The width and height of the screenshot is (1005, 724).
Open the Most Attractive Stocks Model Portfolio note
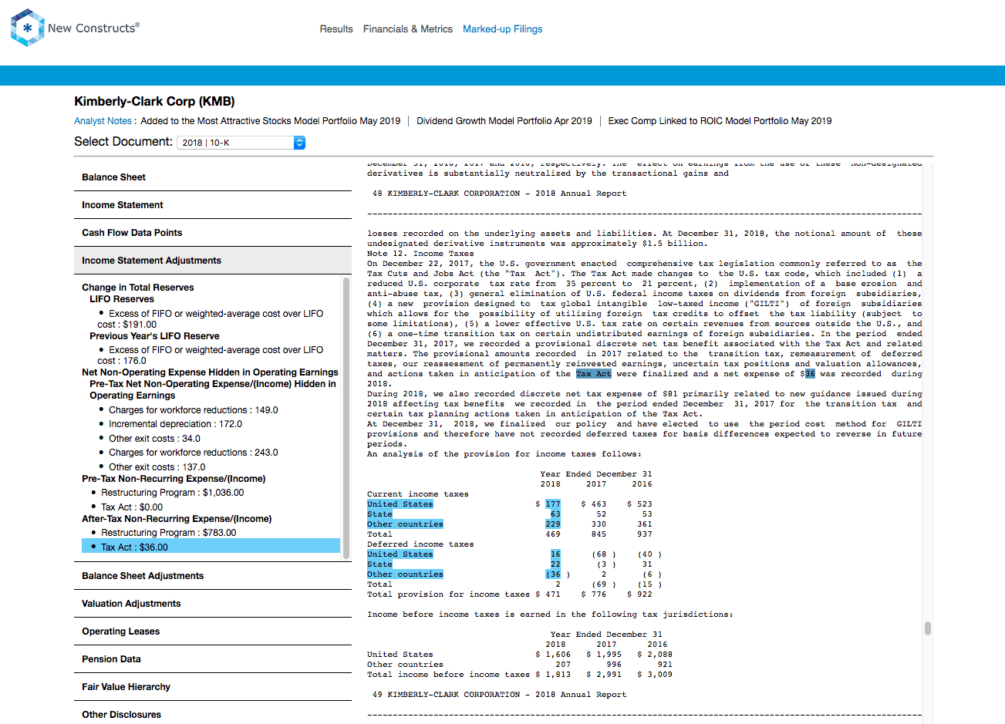[x=271, y=121]
